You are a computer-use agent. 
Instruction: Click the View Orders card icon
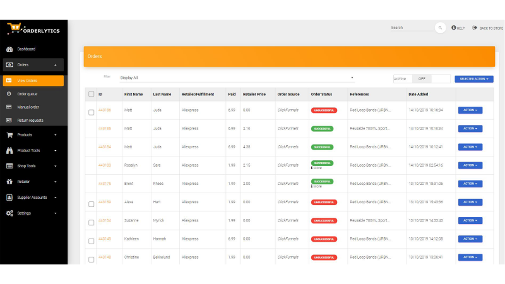click(9, 81)
